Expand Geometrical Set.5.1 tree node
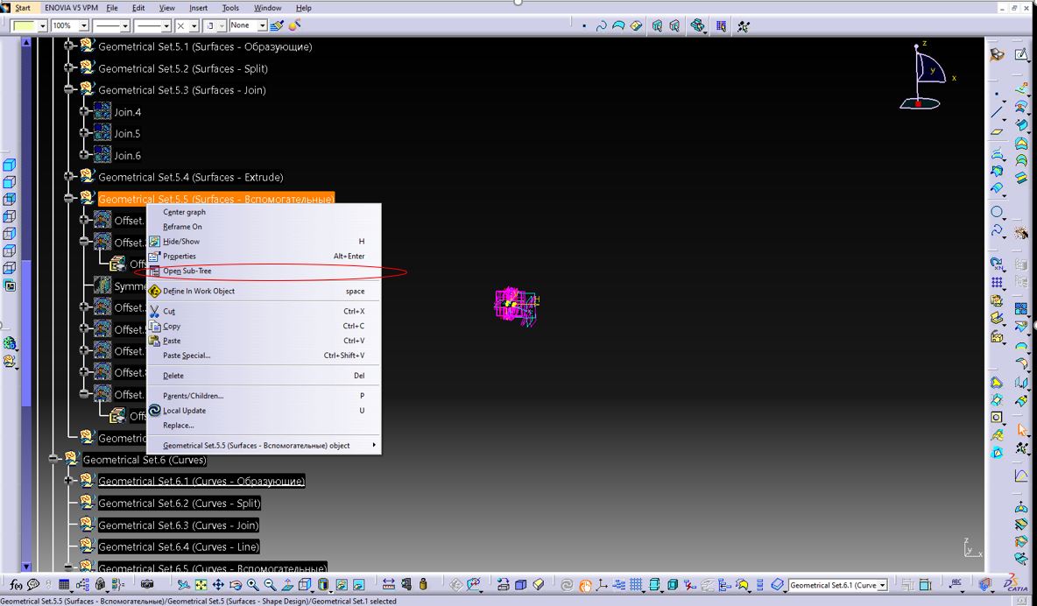The width and height of the screenshot is (1037, 606). [69, 46]
